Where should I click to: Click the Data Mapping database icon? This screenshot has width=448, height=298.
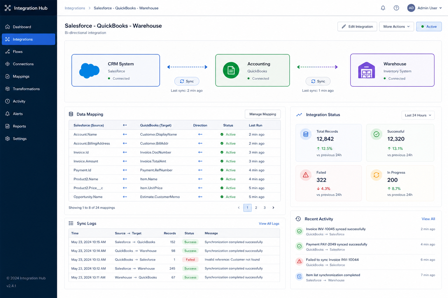click(x=71, y=114)
